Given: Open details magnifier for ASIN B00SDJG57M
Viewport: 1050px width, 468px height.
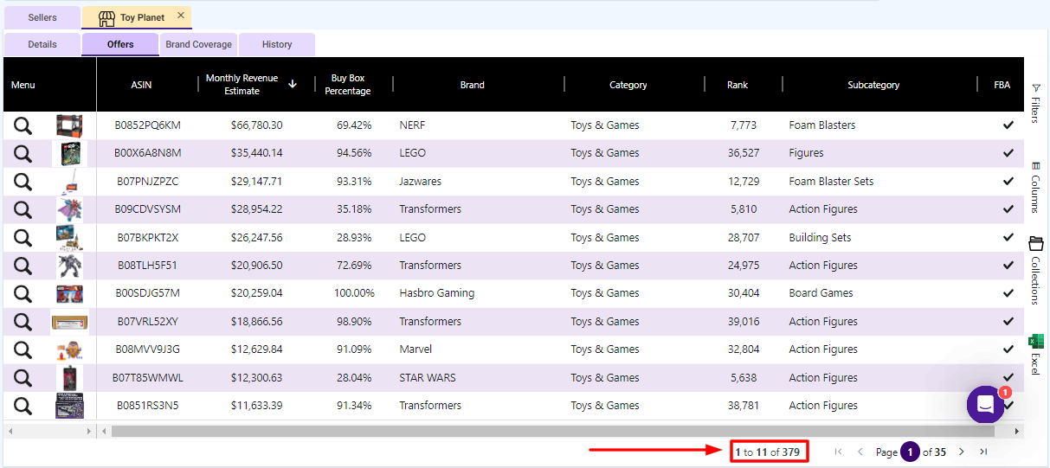Looking at the screenshot, I should point(23,293).
